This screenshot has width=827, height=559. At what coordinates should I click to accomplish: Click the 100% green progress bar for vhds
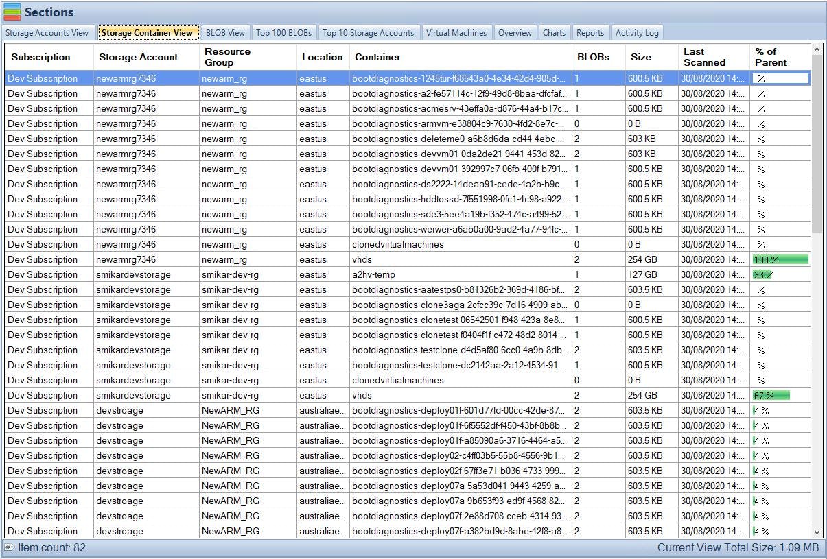[x=780, y=259]
